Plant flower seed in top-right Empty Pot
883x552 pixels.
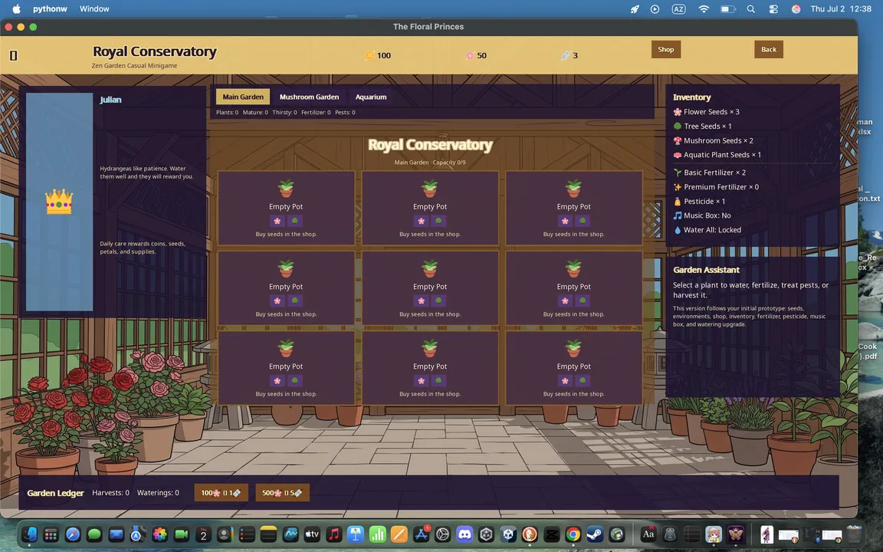click(565, 221)
